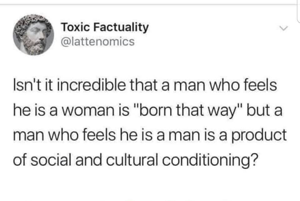Click the word "Toxic" in the display name
Image resolution: width=300 pixels, height=201 pixels.
pyautogui.click(x=76, y=27)
